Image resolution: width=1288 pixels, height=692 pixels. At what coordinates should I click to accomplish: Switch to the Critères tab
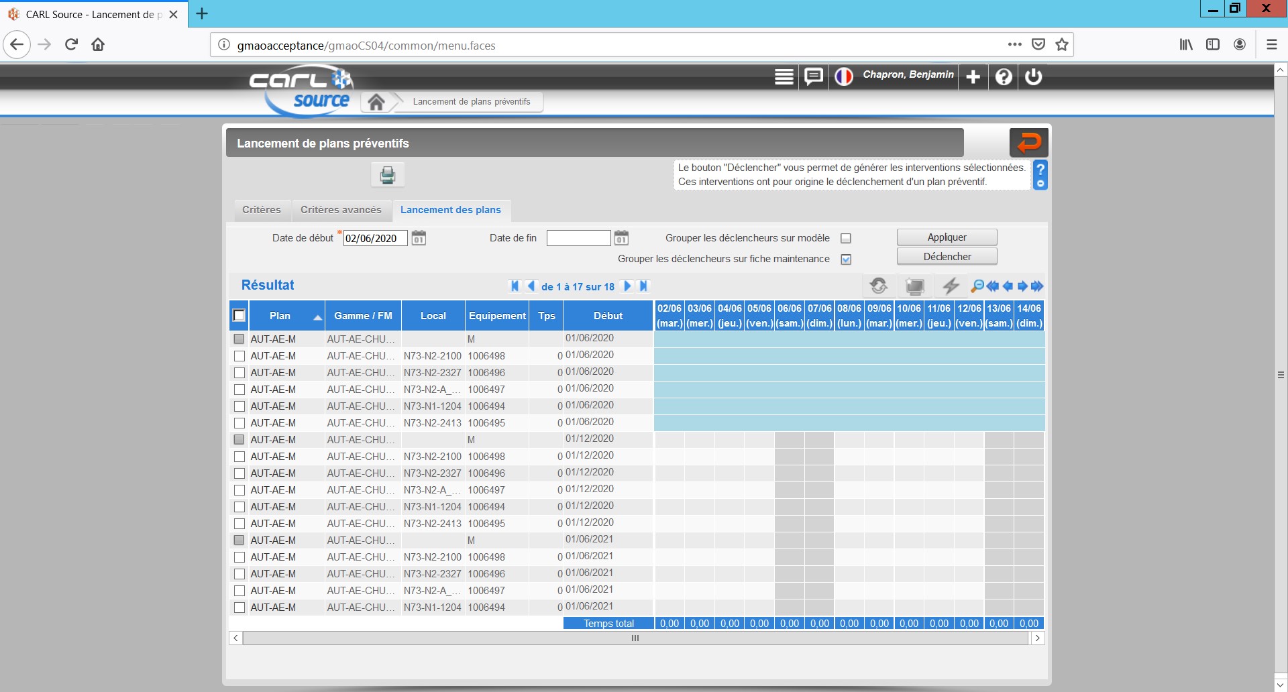pos(262,210)
